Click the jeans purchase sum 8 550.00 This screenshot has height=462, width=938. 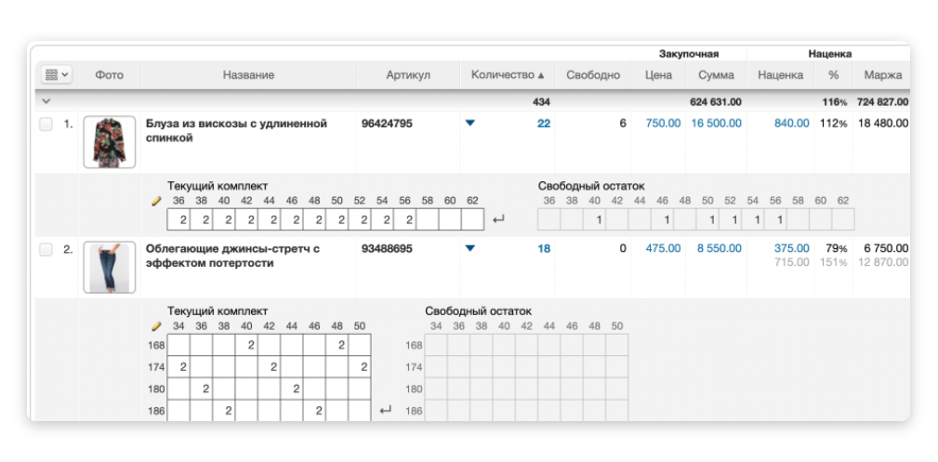point(715,249)
